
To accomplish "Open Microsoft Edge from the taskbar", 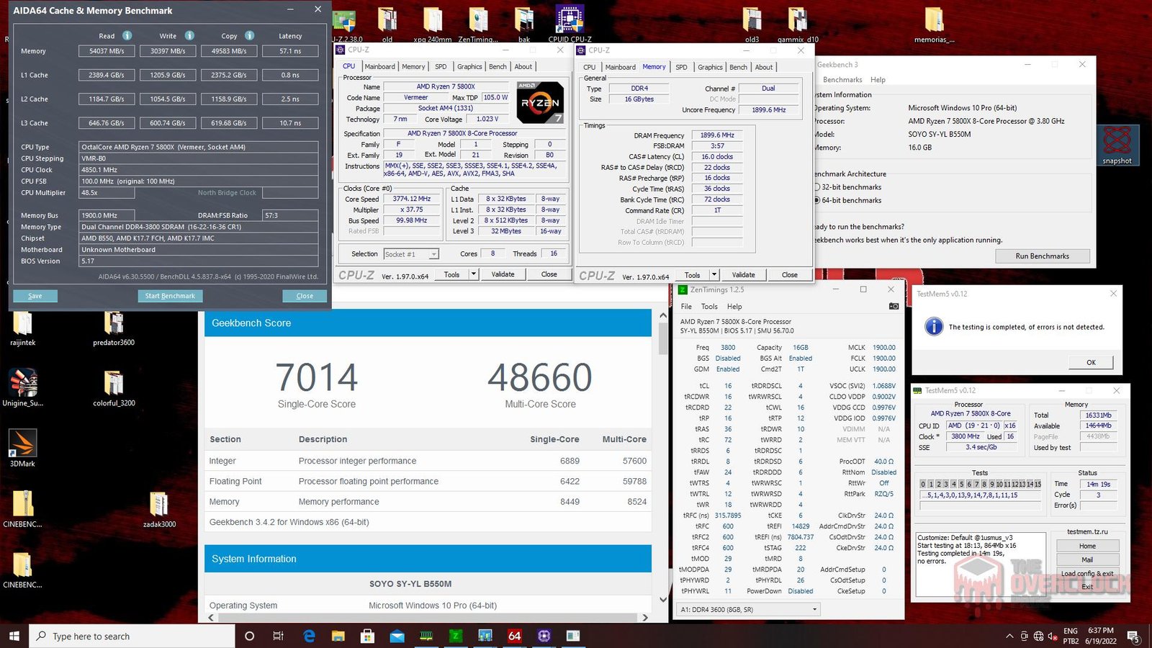I will (x=309, y=636).
